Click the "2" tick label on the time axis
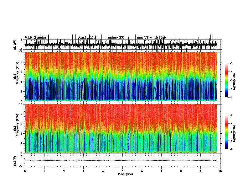This screenshot has height=192, width=248. pos(64,171)
